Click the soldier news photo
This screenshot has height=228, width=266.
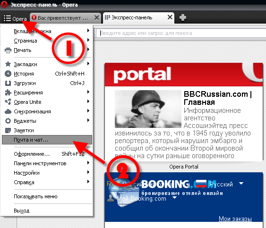148,109
